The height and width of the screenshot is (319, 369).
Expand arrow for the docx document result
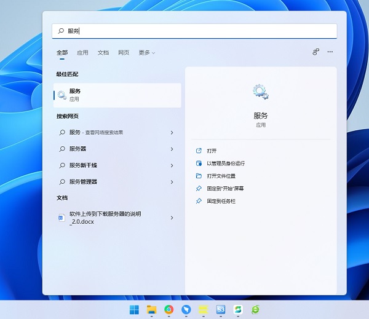point(172,218)
